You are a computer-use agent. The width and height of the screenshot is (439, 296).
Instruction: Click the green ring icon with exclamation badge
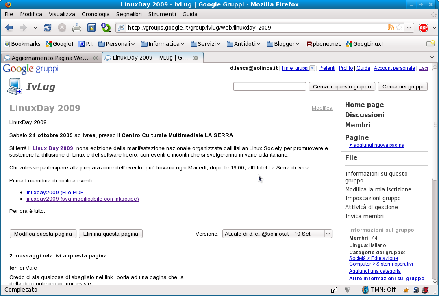pos(106,28)
